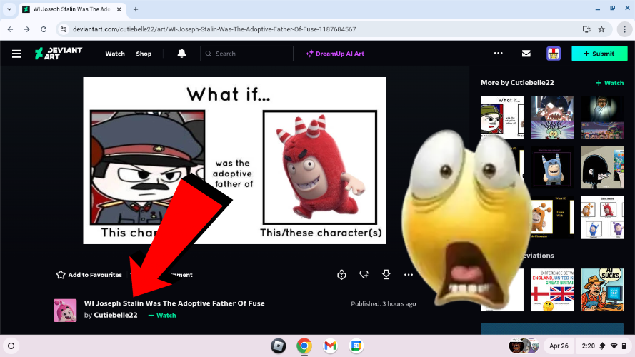Image resolution: width=635 pixels, height=357 pixels.
Task: Open the main What if artwork image
Action: 234,160
